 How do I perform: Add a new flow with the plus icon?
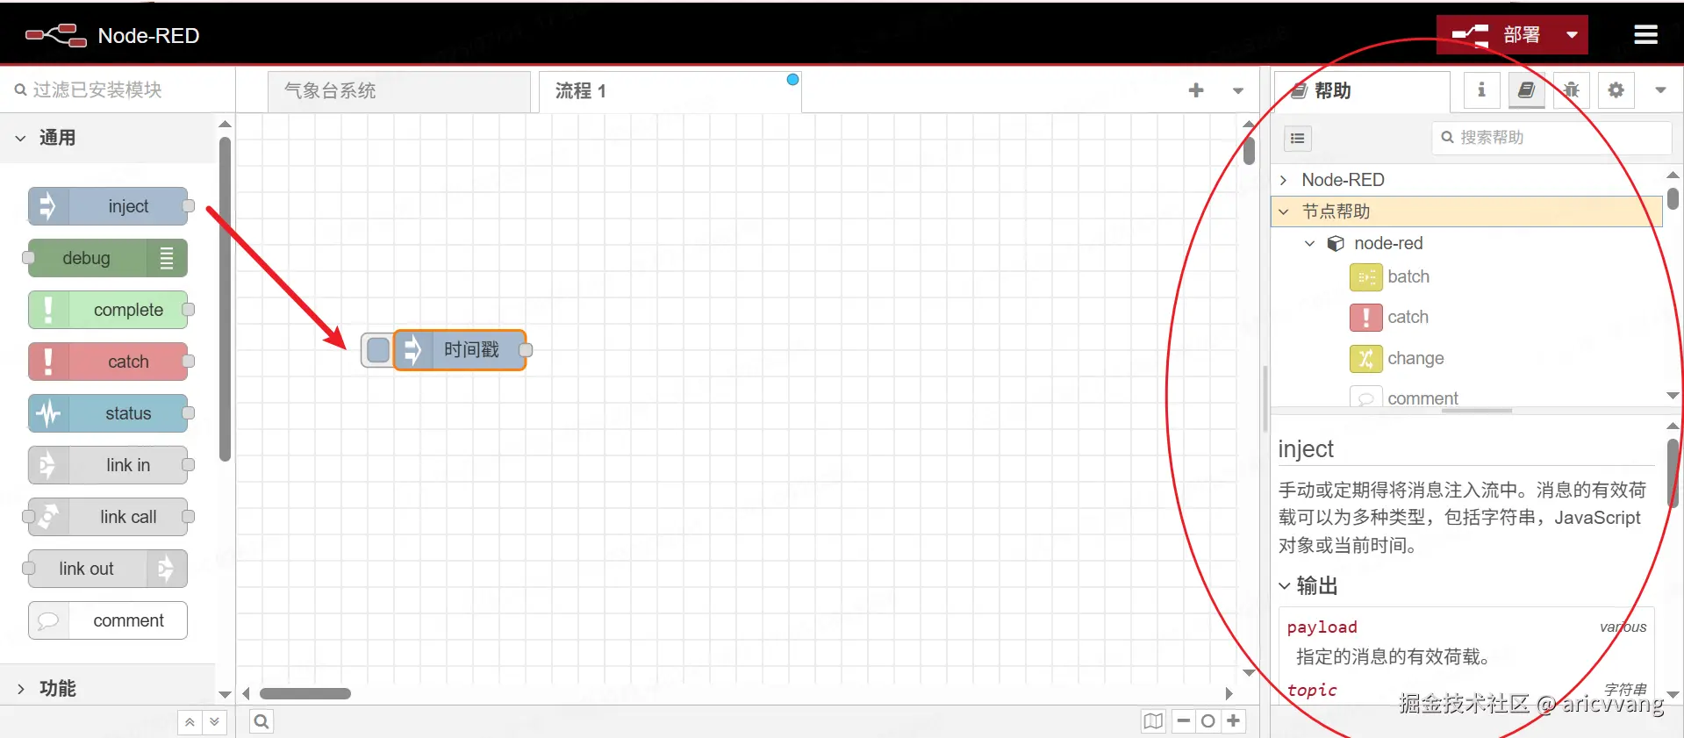(1196, 90)
